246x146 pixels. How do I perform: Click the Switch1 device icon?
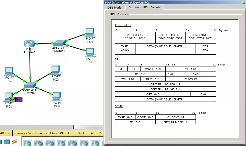pyautogui.click(x=60, y=43)
